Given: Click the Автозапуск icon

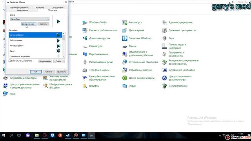Looking at the screenshot, I should click(x=125, y=22).
